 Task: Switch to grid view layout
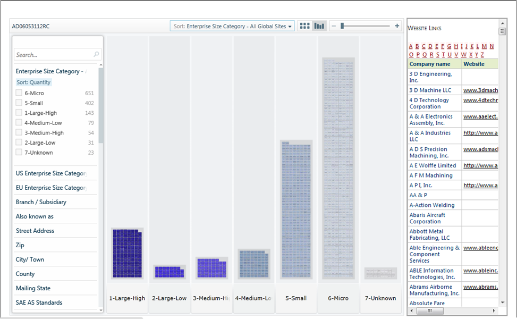[x=304, y=26]
